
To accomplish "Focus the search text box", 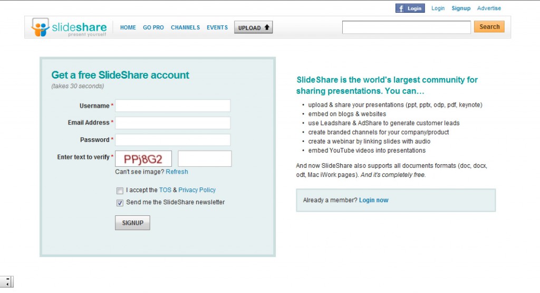I will [407, 27].
